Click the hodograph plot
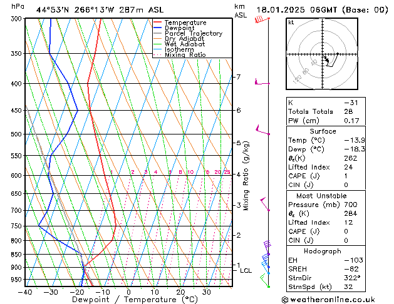This screenshot has width=394, height=304. tap(322, 54)
